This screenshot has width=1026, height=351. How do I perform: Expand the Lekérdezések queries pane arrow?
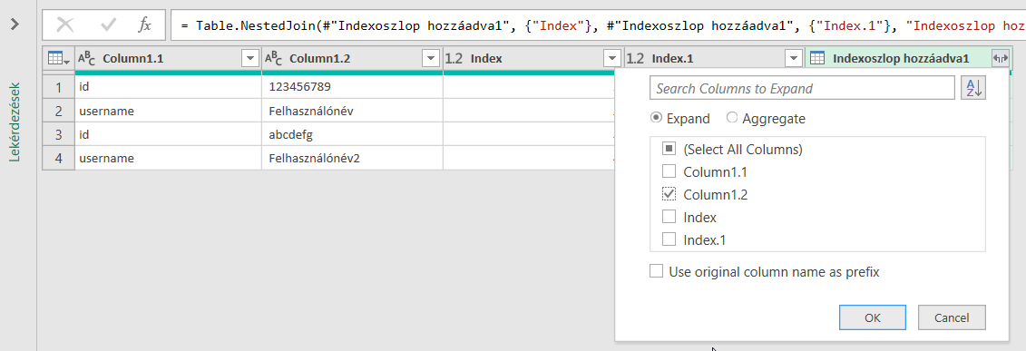15,24
